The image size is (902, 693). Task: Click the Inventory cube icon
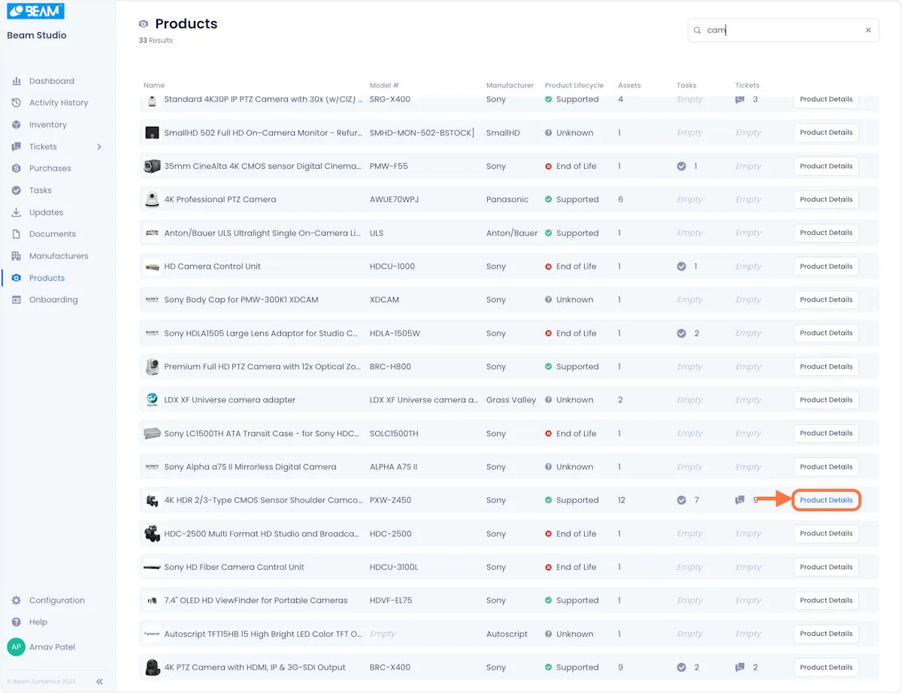click(17, 125)
